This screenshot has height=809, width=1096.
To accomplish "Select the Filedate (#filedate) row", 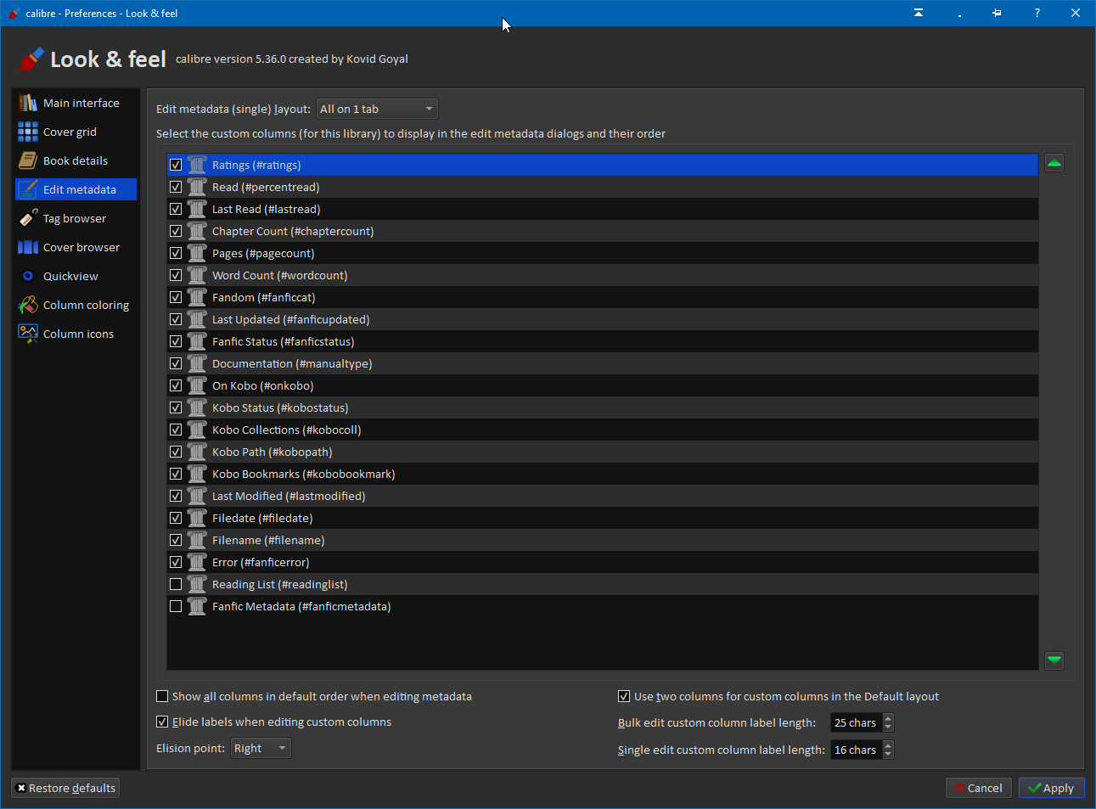I will point(603,518).
